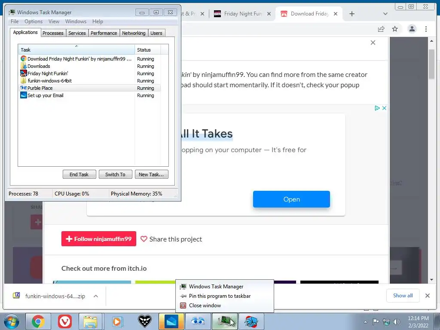Select the Download Friday tab
Image resolution: width=440 pixels, height=330 pixels.
309,14
